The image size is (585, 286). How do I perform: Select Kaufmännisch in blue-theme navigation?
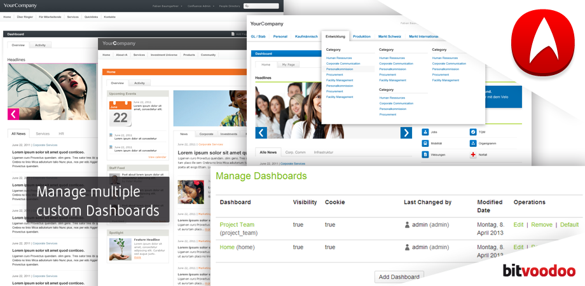point(306,36)
